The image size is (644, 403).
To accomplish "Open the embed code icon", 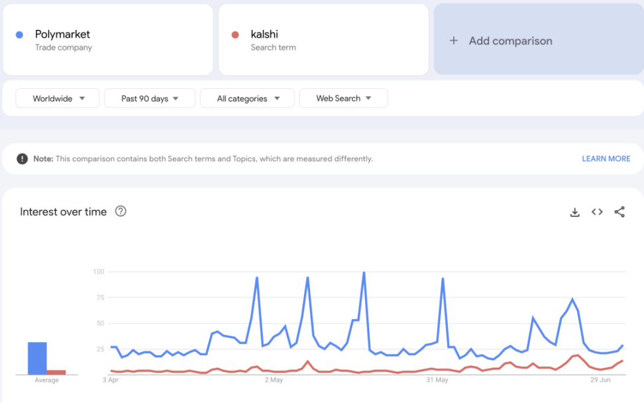I will 597,212.
